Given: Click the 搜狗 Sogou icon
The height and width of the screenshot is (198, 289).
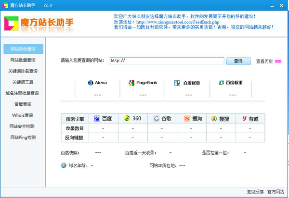Looking at the screenshot, I should pos(186,118).
